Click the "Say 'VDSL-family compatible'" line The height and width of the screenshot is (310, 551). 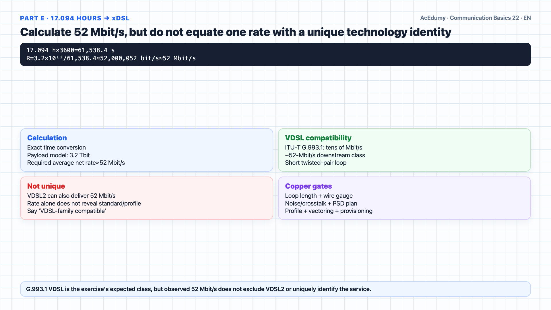tap(67, 211)
